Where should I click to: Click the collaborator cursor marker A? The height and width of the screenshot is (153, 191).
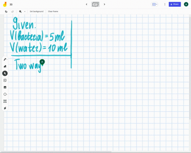click(x=42, y=62)
